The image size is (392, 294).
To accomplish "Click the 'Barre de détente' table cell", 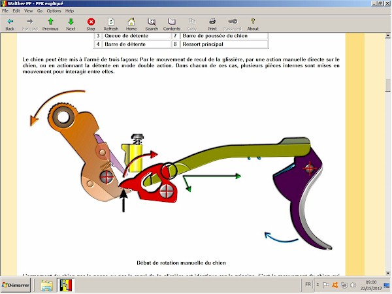I will pos(137,44).
